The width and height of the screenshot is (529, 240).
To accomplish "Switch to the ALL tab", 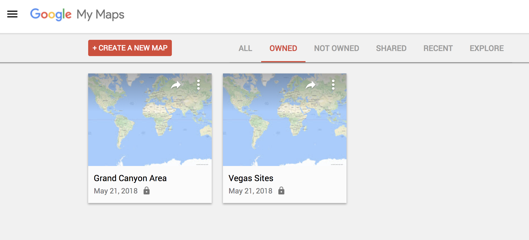I will point(245,48).
